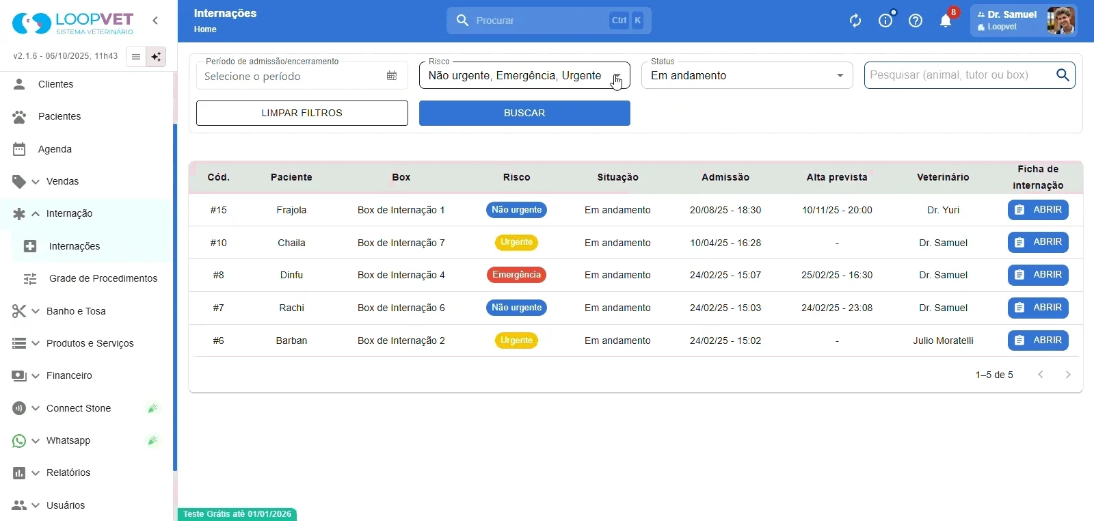The image size is (1094, 521).
Task: Open the calendar icon in period field
Action: click(x=392, y=76)
